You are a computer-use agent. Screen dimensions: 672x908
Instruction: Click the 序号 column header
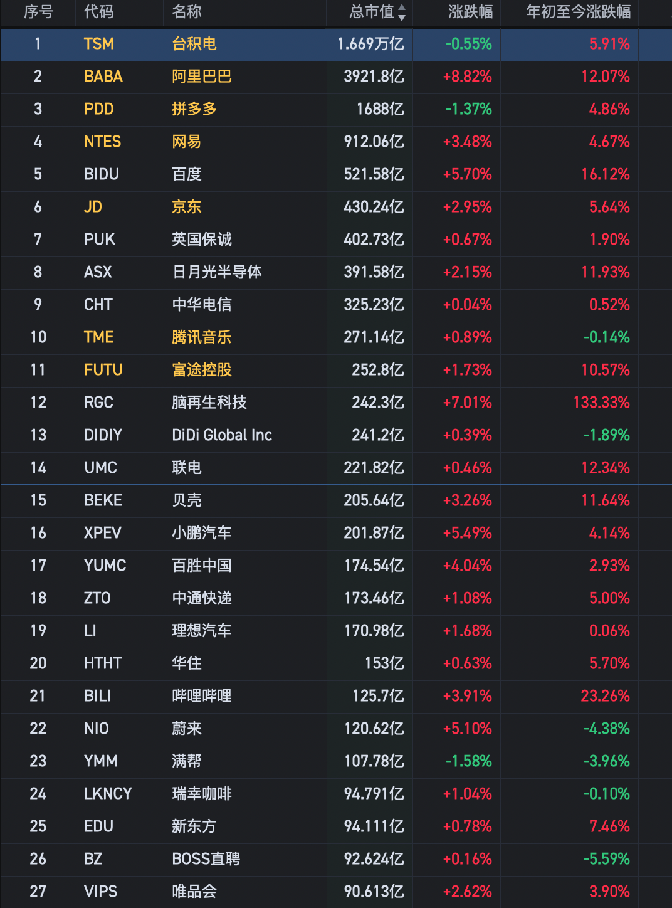[38, 12]
